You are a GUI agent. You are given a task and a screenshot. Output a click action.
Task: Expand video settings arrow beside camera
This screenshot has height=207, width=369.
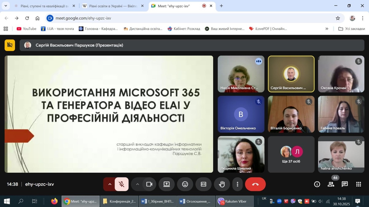point(137,184)
